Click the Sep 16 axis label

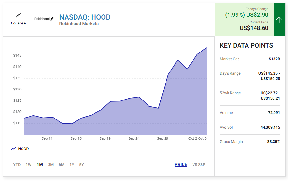coord(76,138)
